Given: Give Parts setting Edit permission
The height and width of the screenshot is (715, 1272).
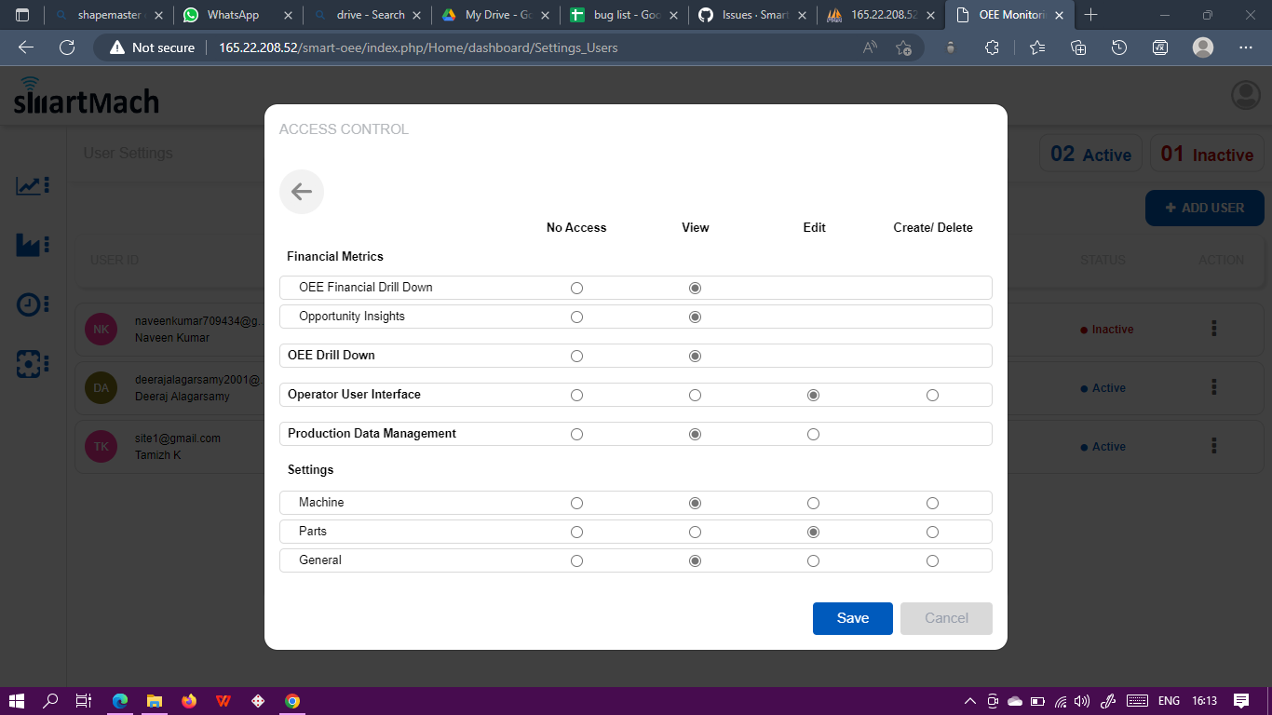Looking at the screenshot, I should point(813,532).
